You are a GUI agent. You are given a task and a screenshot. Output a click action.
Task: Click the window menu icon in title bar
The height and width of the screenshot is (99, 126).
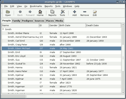click(3, 2)
